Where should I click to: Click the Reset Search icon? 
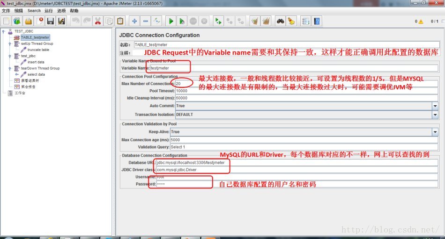291,21
